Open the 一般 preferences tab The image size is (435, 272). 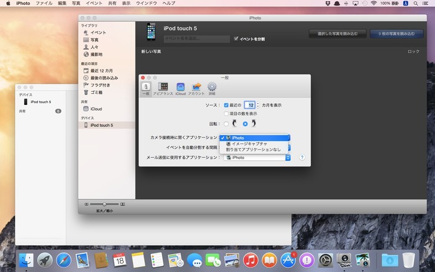click(146, 89)
